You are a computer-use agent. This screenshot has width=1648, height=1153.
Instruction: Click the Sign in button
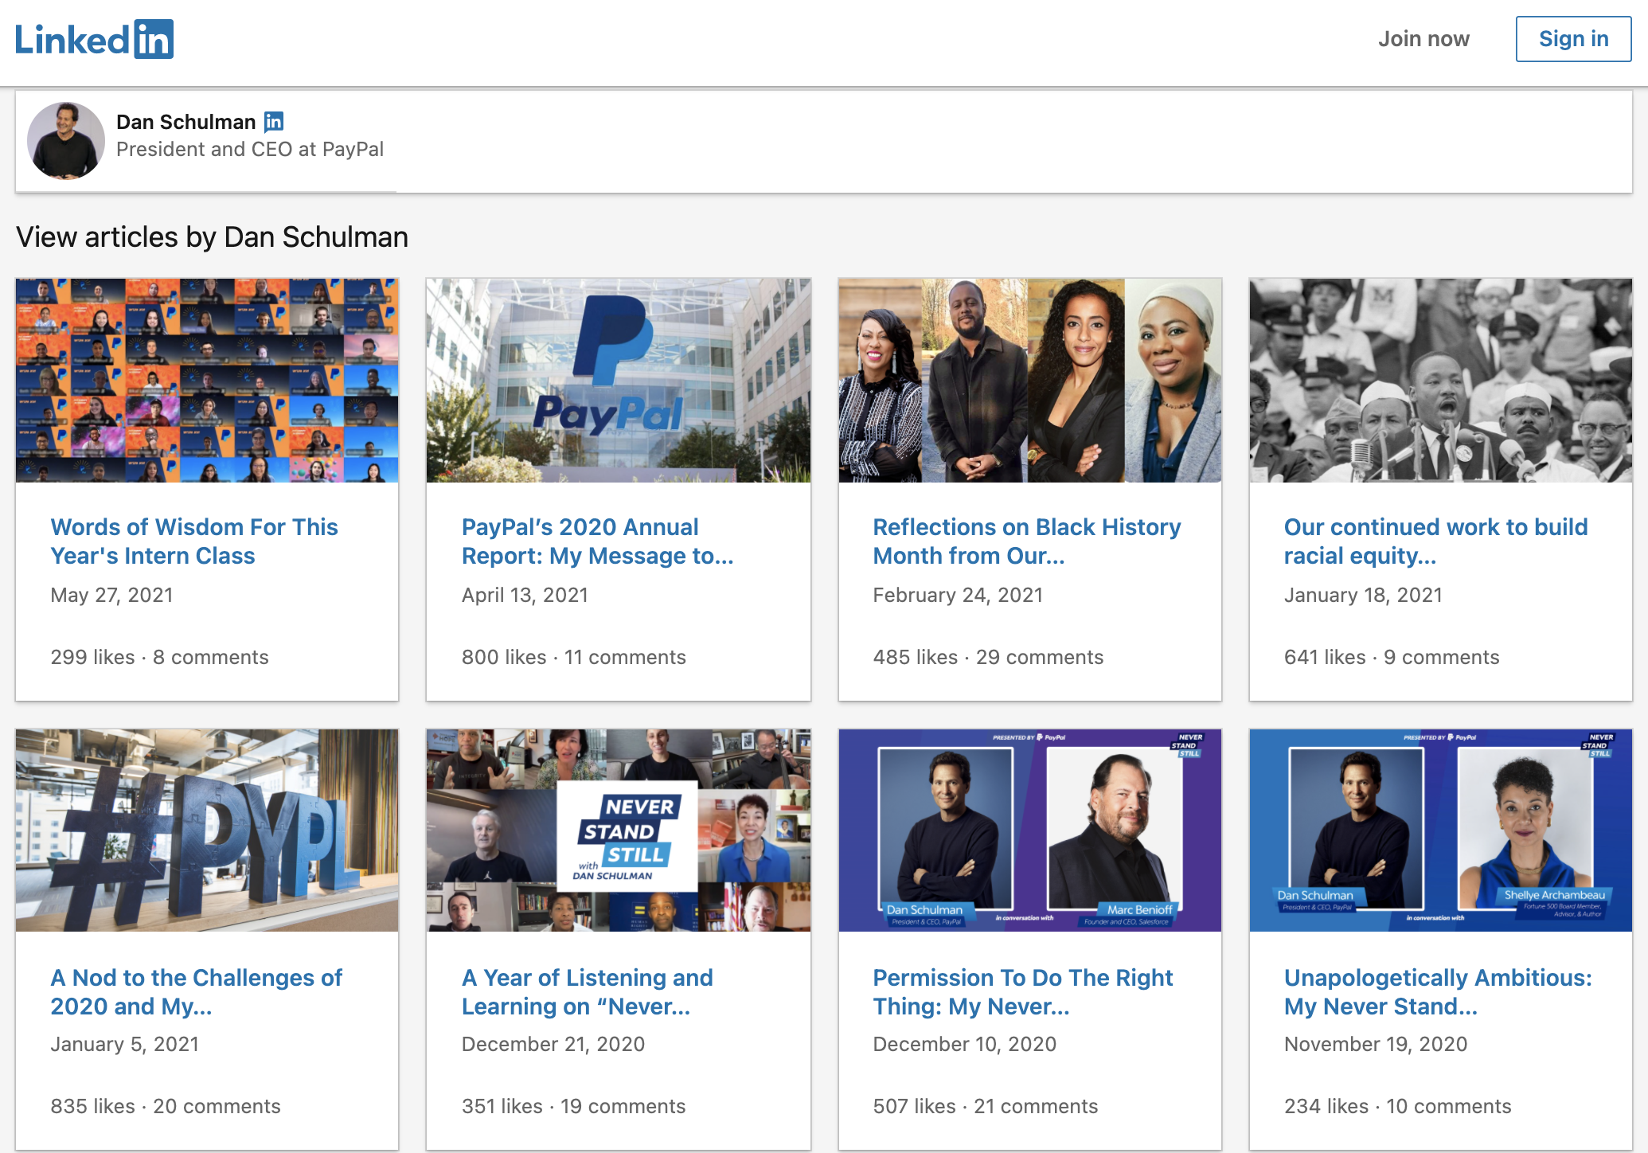[x=1572, y=39]
